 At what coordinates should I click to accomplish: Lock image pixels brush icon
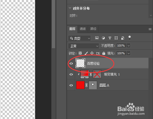click(86, 53)
